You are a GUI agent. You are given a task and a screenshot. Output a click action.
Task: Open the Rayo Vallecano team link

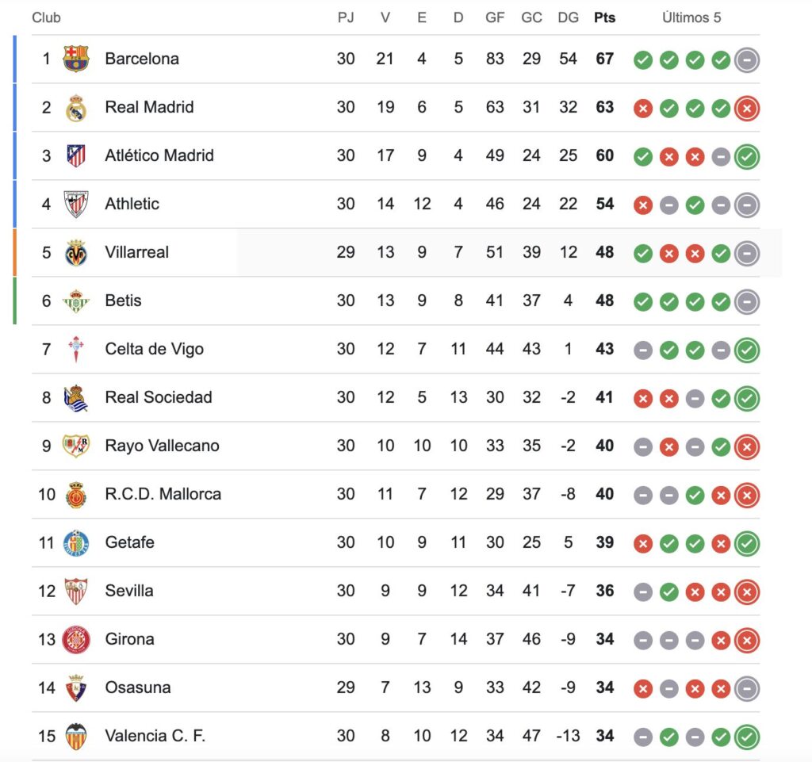[x=162, y=446]
